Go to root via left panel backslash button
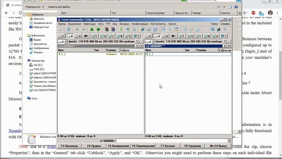 [x=137, y=42]
